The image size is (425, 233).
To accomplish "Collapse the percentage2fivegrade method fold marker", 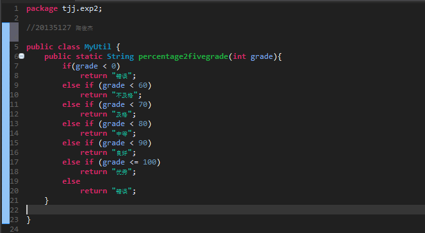I will (21, 56).
